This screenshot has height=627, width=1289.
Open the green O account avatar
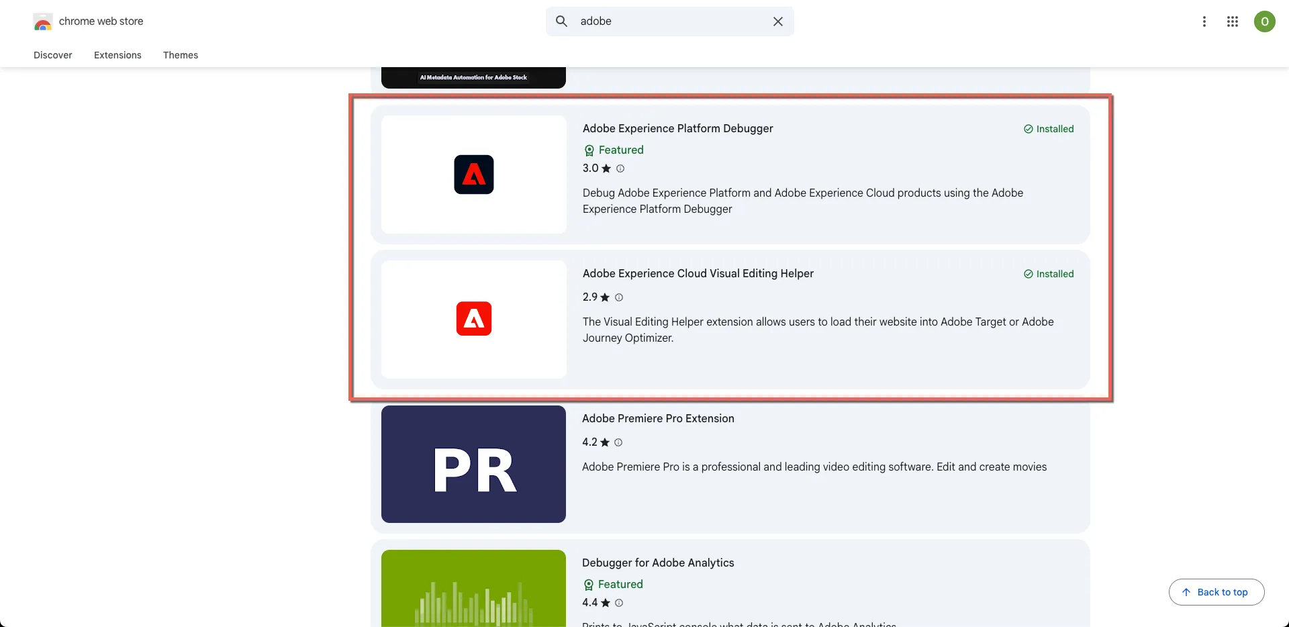tap(1265, 21)
